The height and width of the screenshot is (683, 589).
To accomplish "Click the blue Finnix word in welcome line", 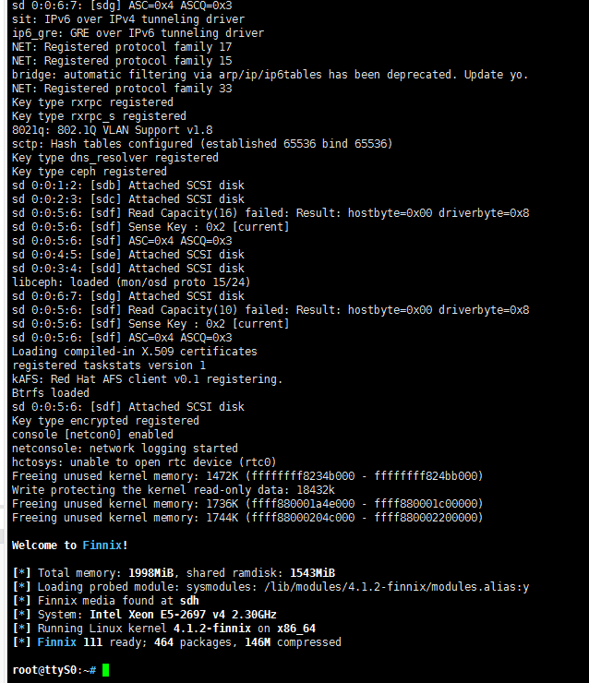I will [102, 545].
